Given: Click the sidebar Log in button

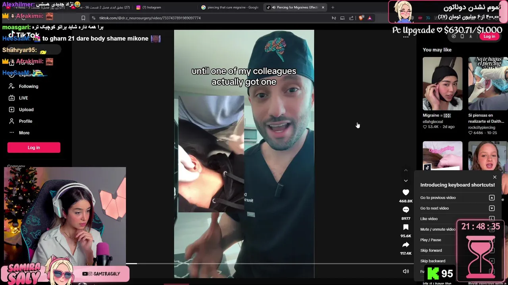Looking at the screenshot, I should coord(34,148).
